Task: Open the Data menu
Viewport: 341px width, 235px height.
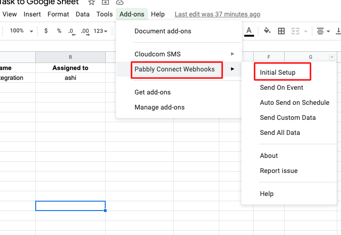Action: pyautogui.click(x=83, y=14)
